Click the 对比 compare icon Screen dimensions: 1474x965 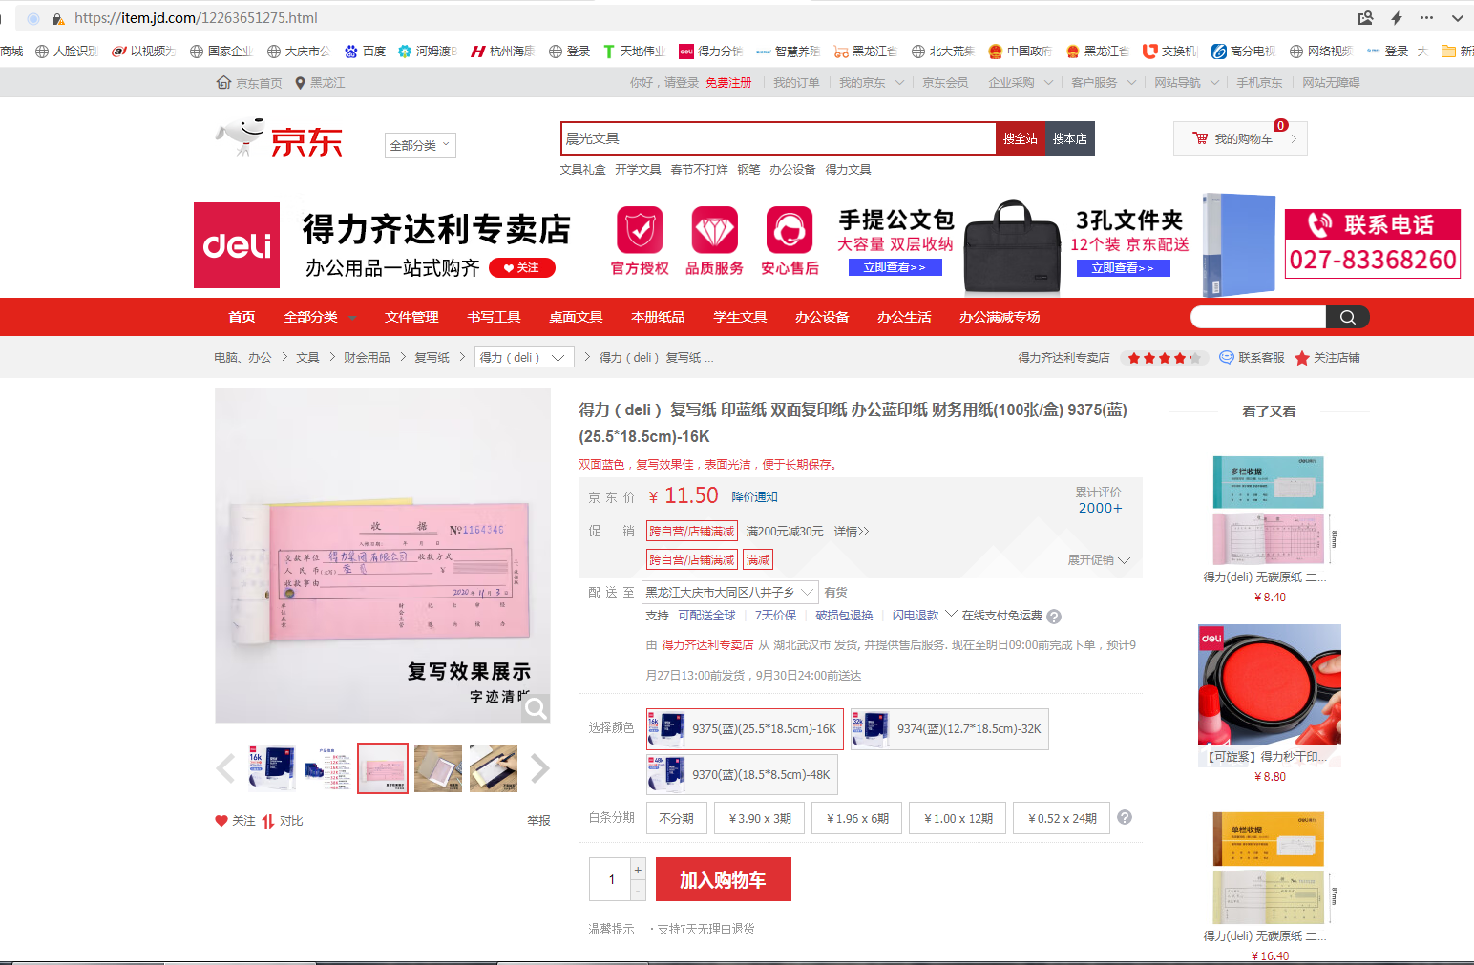[268, 821]
